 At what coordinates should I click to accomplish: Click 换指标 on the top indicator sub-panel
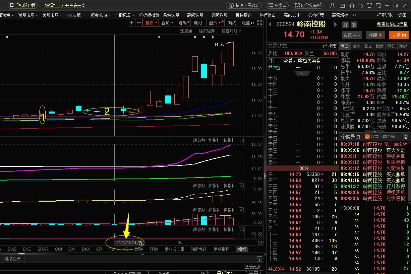(x=230, y=140)
